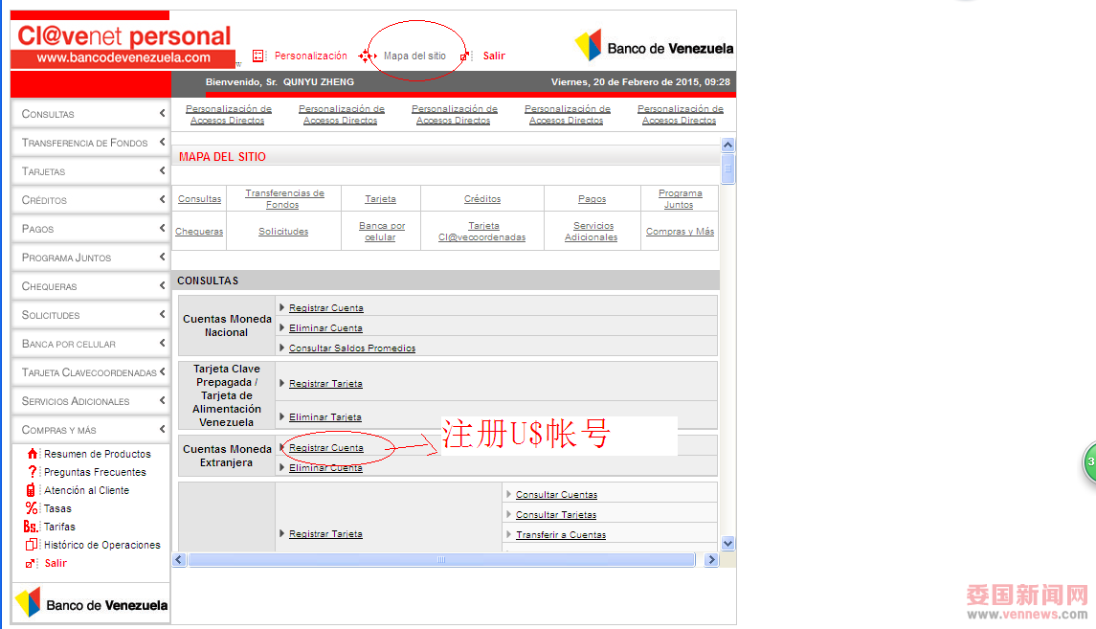
Task: Click the Histórico de Operaciones document icon
Action: [x=32, y=545]
